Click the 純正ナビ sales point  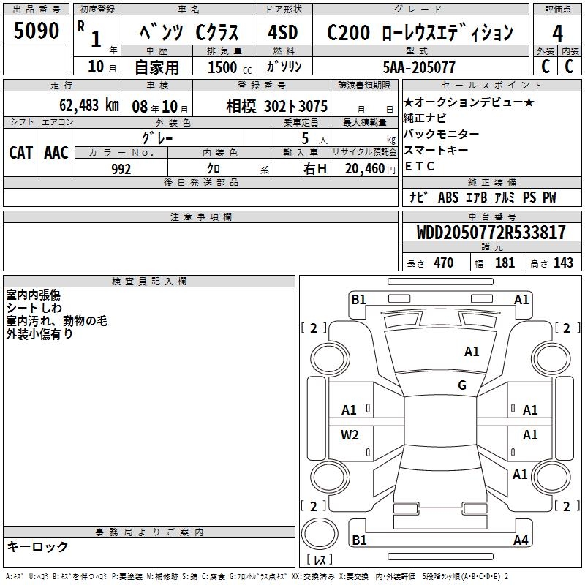pyautogui.click(x=425, y=118)
